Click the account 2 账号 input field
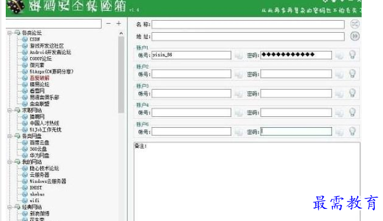This screenshot has height=221, width=383. [191, 74]
